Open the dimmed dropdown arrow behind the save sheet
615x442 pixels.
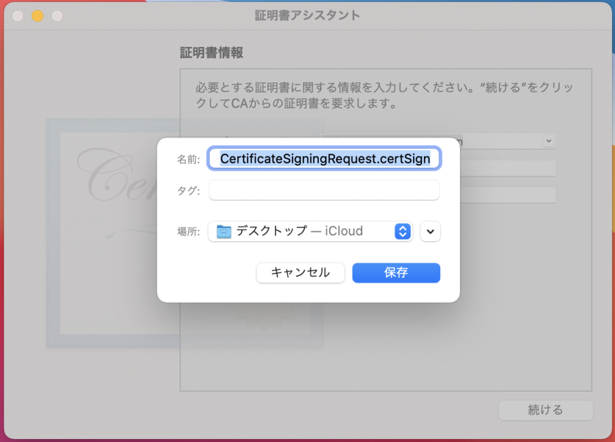549,141
